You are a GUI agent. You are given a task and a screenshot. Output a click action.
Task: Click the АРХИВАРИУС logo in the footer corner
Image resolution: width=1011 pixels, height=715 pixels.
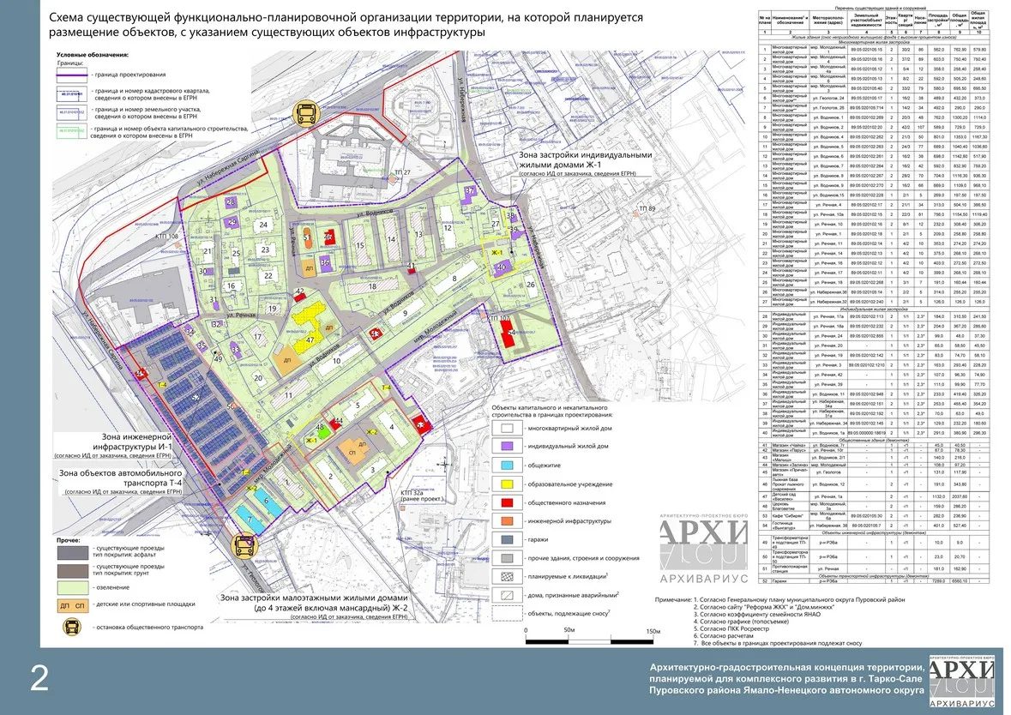963,682
